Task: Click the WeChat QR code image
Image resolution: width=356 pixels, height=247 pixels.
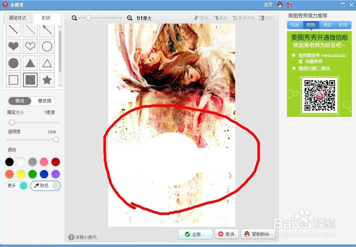Action: [320, 96]
